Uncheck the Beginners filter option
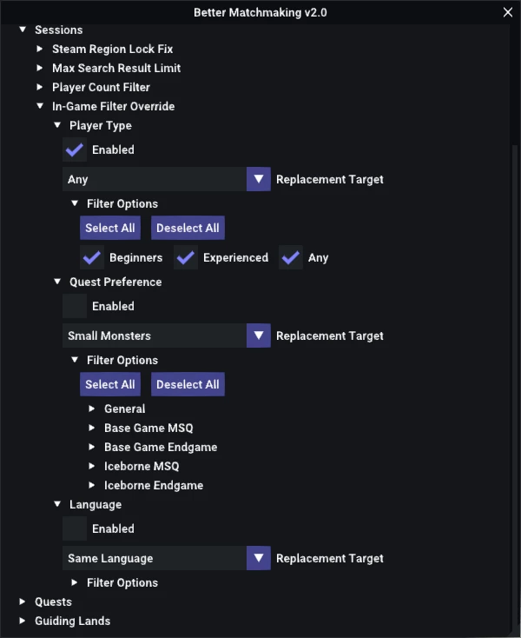This screenshot has width=521, height=638. (92, 257)
